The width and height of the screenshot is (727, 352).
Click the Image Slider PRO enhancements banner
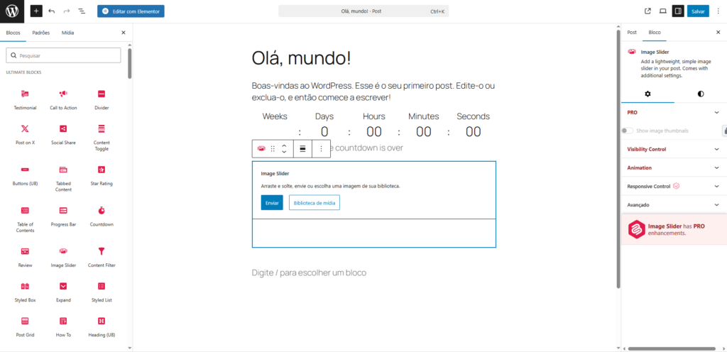(674, 229)
